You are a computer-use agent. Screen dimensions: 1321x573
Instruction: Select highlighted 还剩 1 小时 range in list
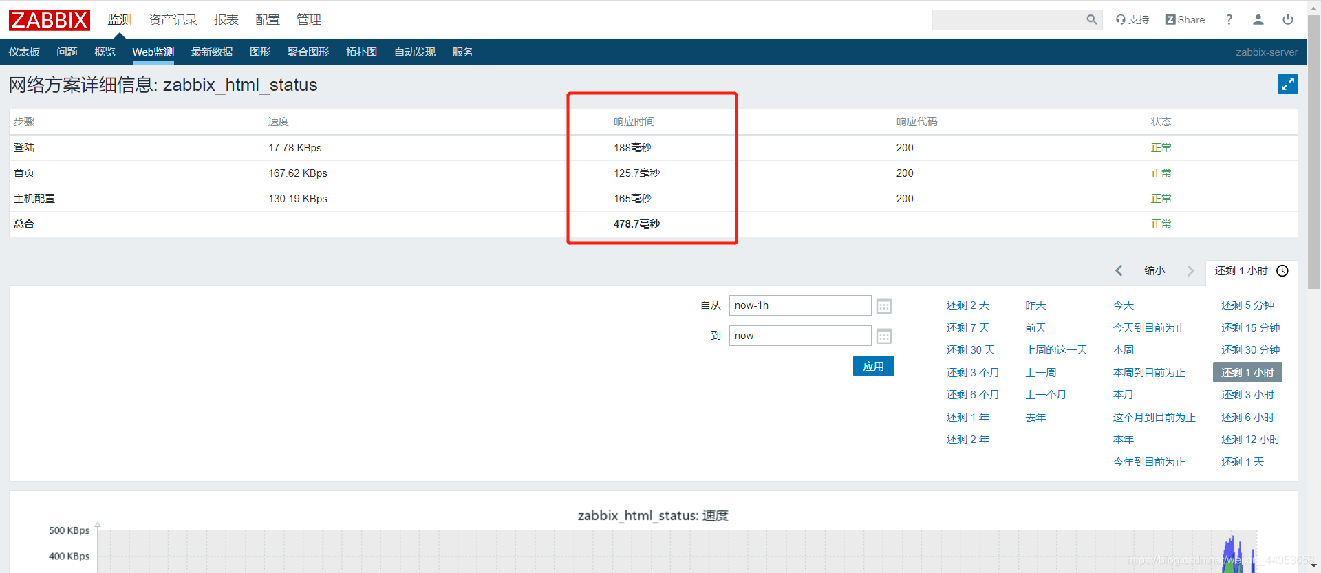(x=1248, y=373)
